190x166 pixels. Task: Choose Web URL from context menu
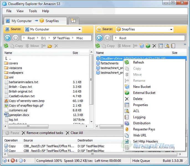154,135
